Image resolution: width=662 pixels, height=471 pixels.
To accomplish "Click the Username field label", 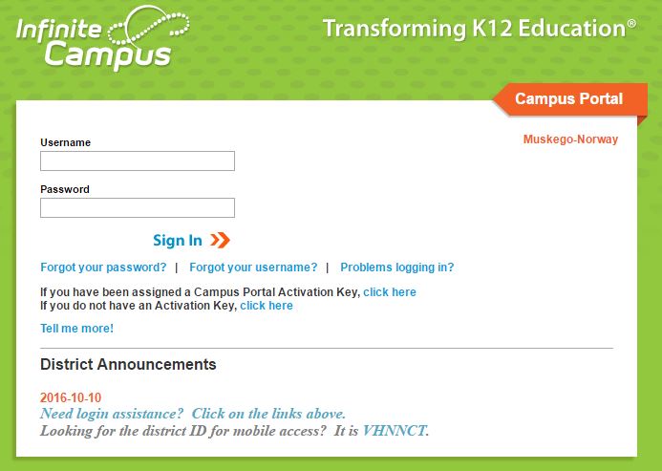I will click(x=66, y=142).
